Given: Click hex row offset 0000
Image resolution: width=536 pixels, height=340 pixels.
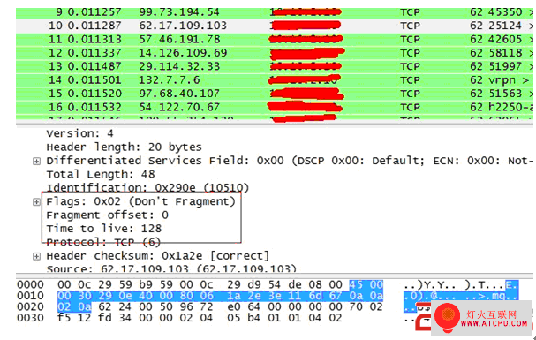Looking at the screenshot, I should (x=30, y=284).
